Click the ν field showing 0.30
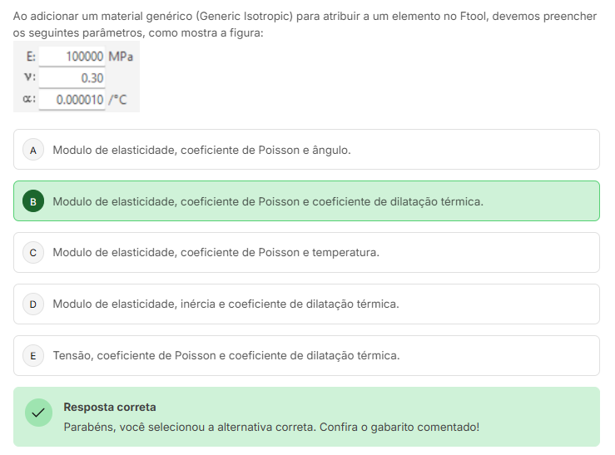Image resolution: width=615 pixels, height=455 pixels. [72, 78]
